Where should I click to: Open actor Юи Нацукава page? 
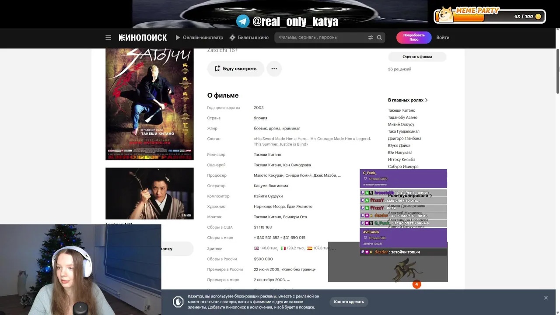pyautogui.click(x=400, y=152)
